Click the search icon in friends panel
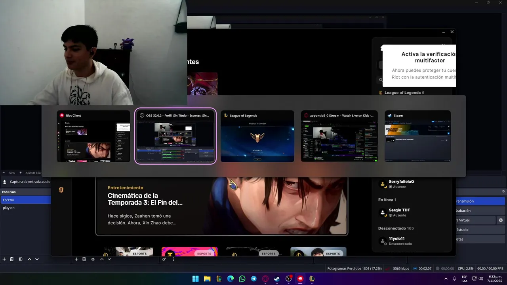507x285 pixels. coord(381,80)
